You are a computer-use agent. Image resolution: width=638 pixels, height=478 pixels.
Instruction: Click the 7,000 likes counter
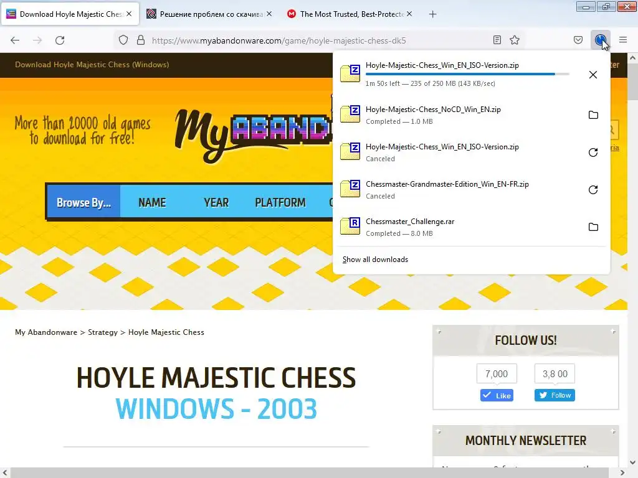pos(497,373)
